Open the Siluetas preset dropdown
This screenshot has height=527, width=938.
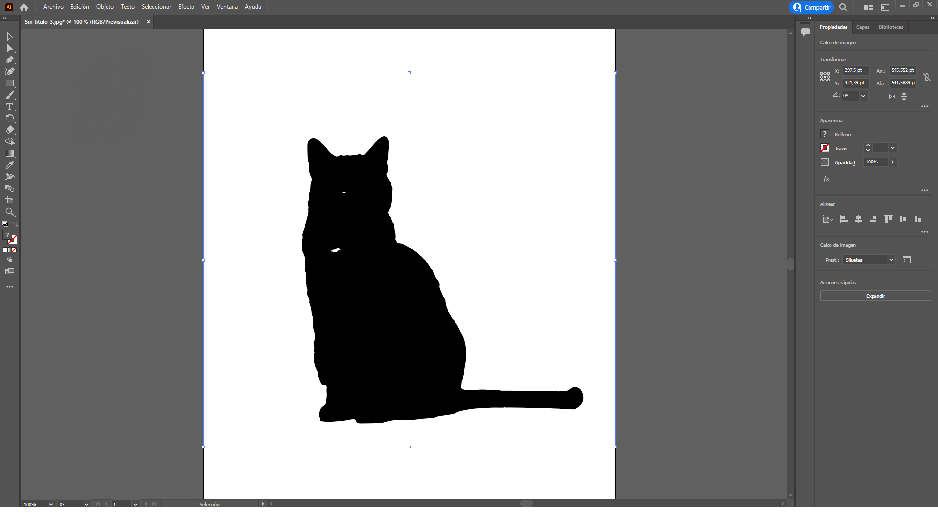[x=891, y=260]
